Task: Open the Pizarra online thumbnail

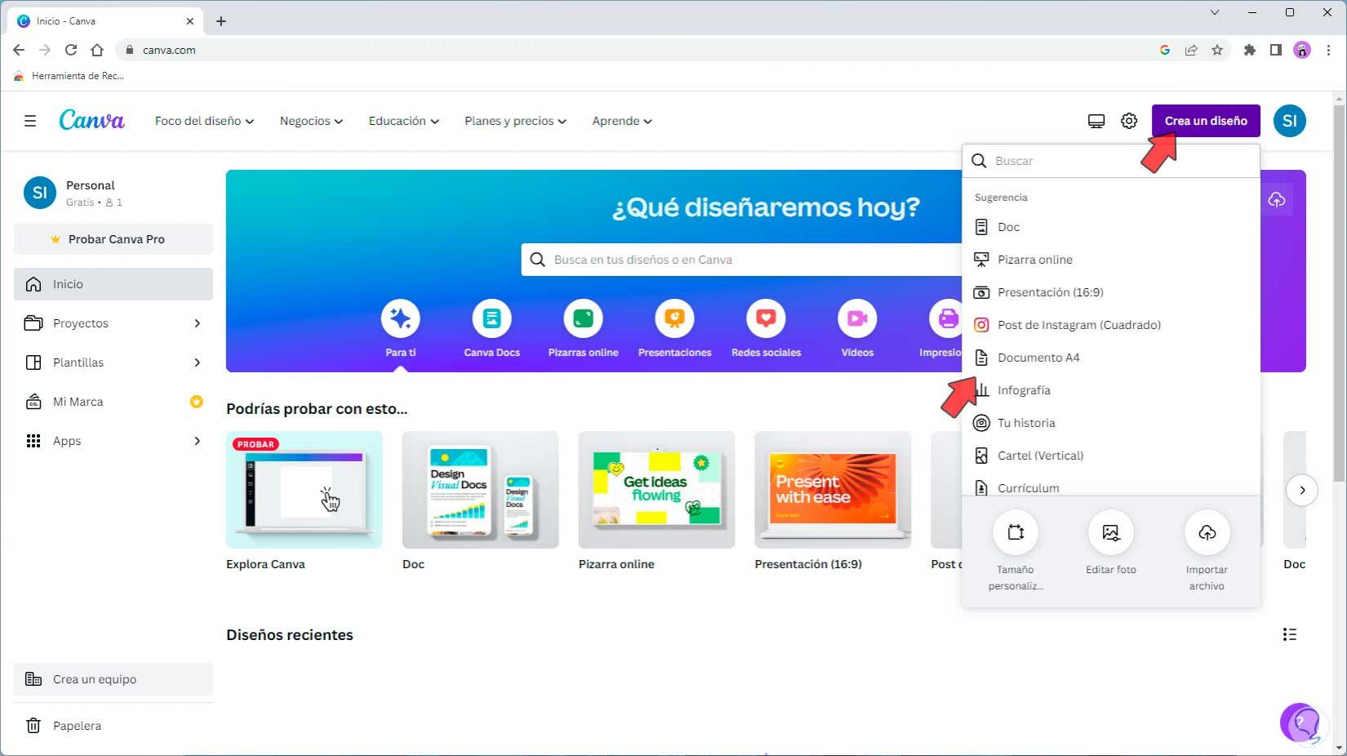Action: click(x=656, y=490)
